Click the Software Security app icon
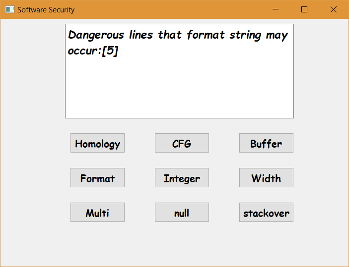This screenshot has height=267, width=349. click(x=9, y=9)
